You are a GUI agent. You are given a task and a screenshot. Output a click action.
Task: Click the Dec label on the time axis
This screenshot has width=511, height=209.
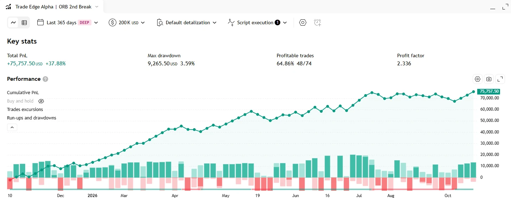[60, 196]
